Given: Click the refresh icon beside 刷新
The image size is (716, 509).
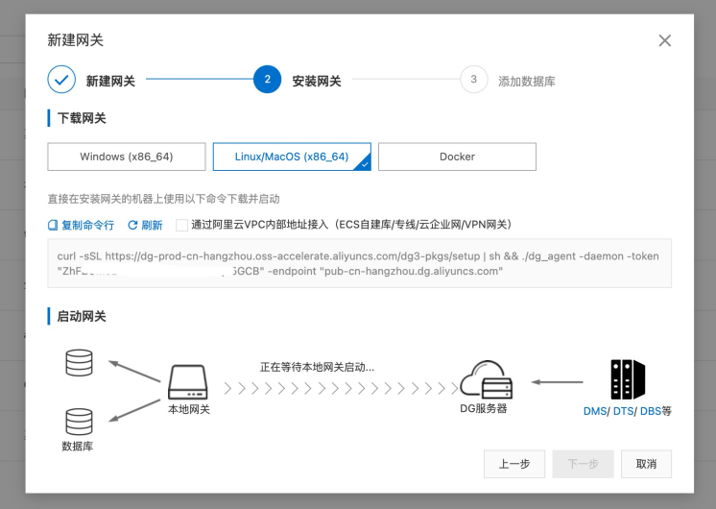Looking at the screenshot, I should (x=132, y=225).
